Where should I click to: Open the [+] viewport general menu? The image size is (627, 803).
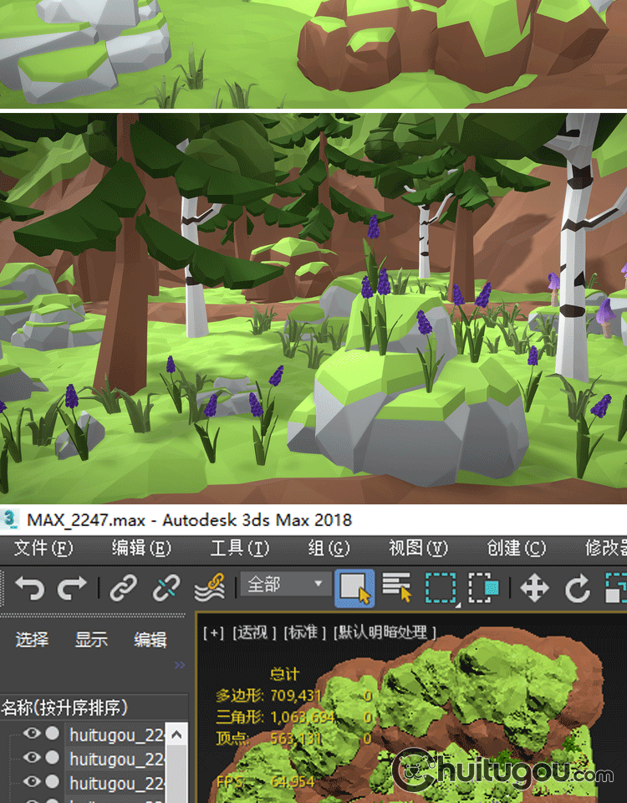[214, 632]
